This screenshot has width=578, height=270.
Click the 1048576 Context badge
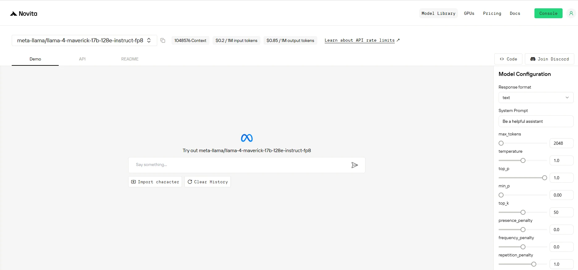(x=190, y=40)
